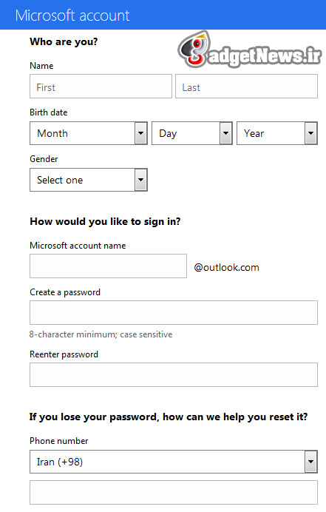The width and height of the screenshot is (326, 512).
Task: Focus the Last name field
Action: 246,87
